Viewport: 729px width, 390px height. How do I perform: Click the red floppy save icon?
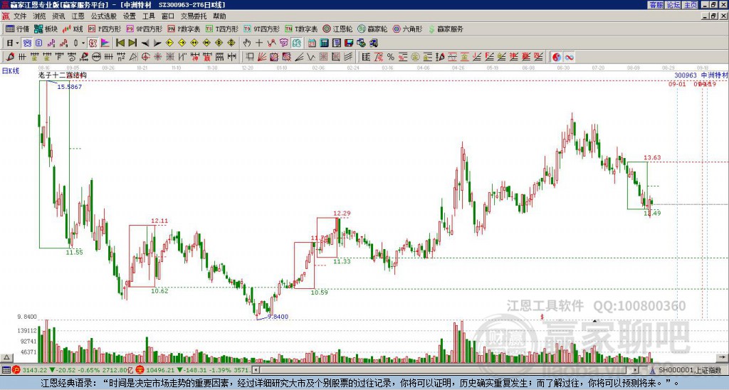pyautogui.click(x=349, y=43)
